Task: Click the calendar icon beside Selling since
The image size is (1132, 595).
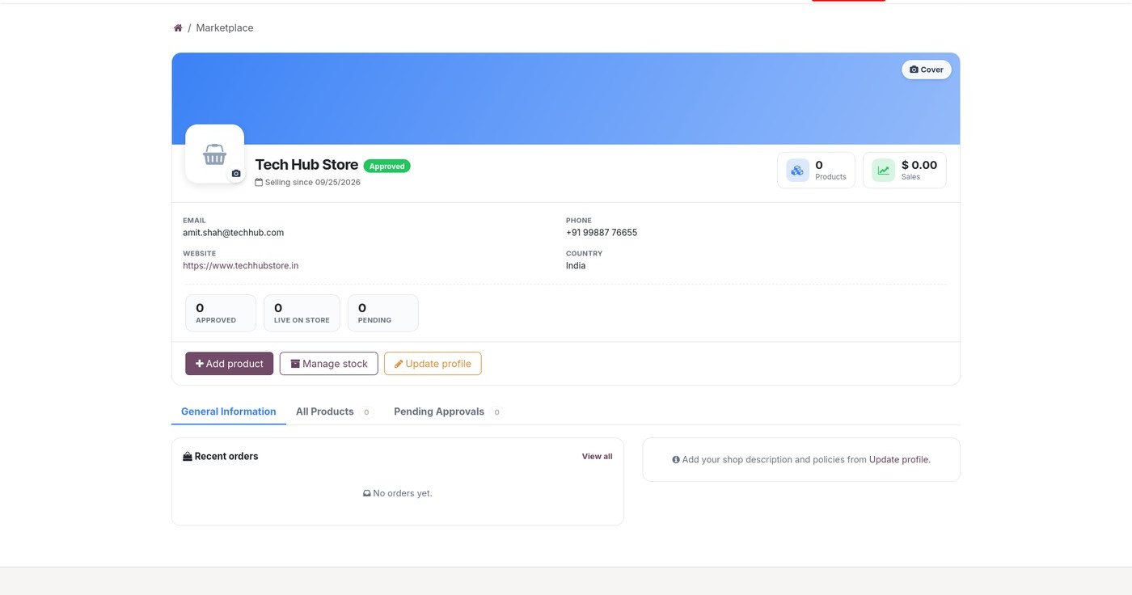Action: click(x=259, y=183)
